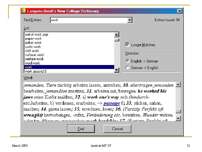The image size is (202, 152).
Task: Click into the Find Entries text field
Action: pos(89,20)
